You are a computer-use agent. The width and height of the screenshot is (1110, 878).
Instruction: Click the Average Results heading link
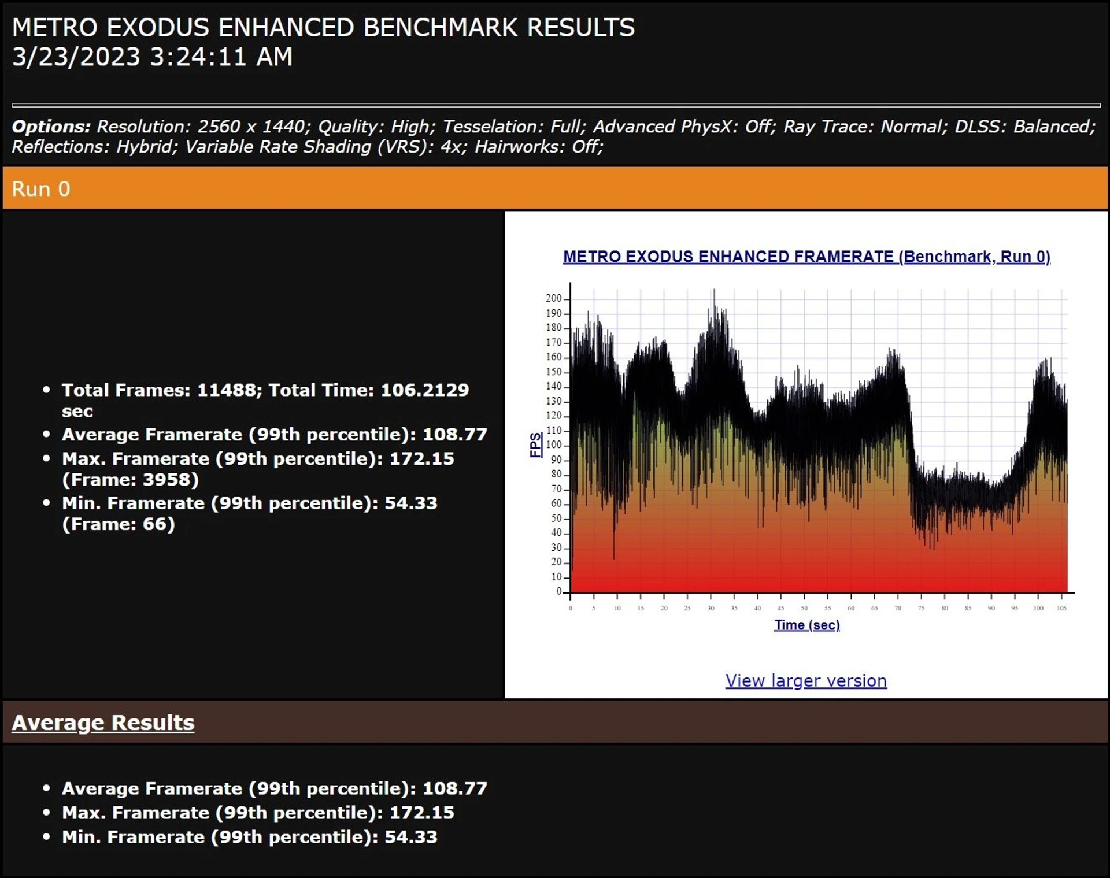103,723
